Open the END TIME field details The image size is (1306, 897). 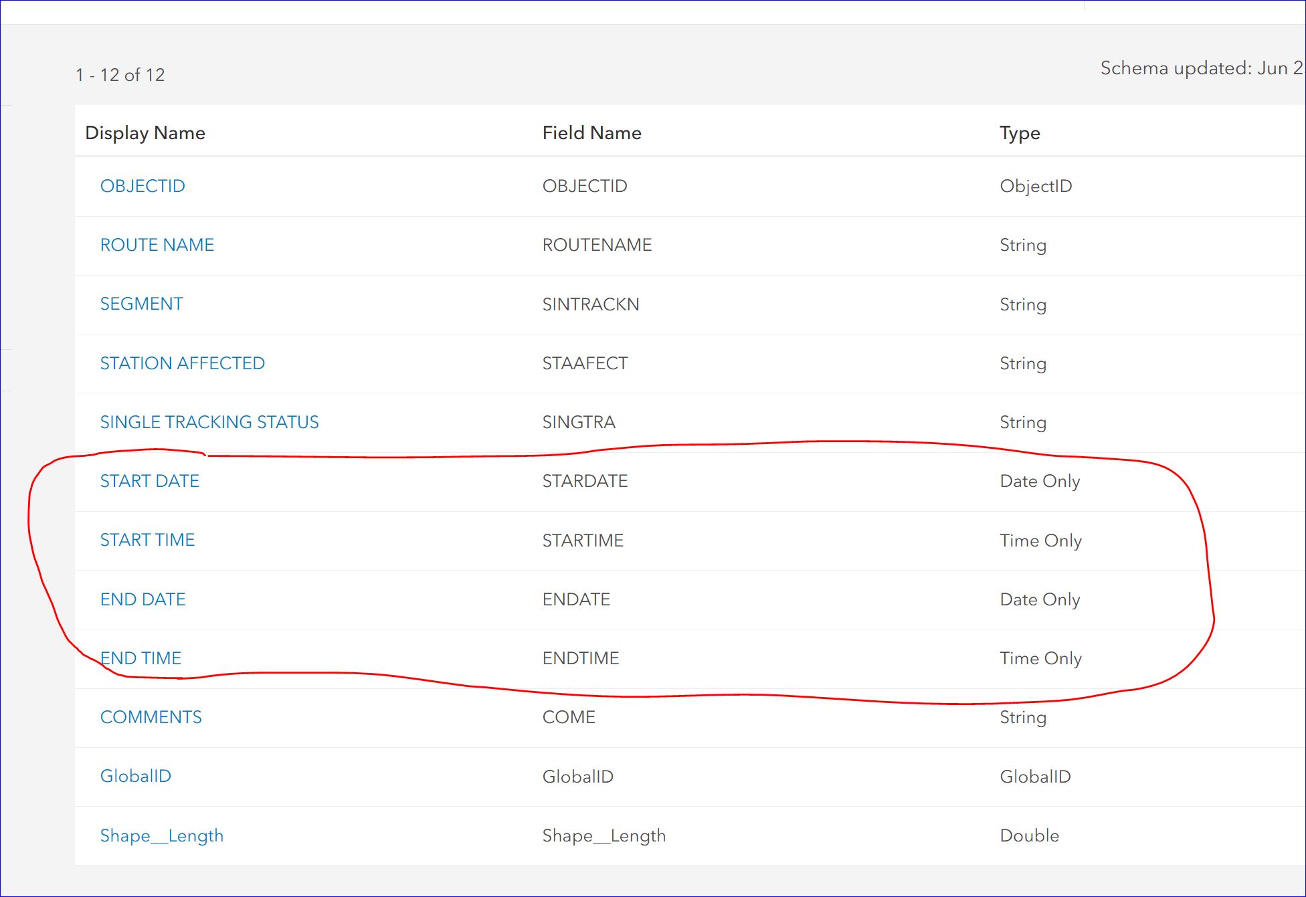pos(141,658)
